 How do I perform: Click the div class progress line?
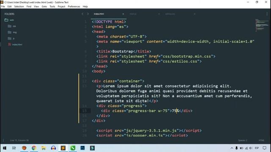tap(122, 106)
